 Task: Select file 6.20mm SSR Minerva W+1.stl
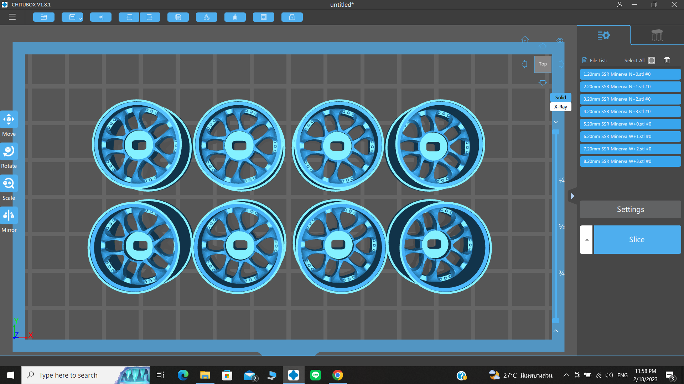coord(631,137)
